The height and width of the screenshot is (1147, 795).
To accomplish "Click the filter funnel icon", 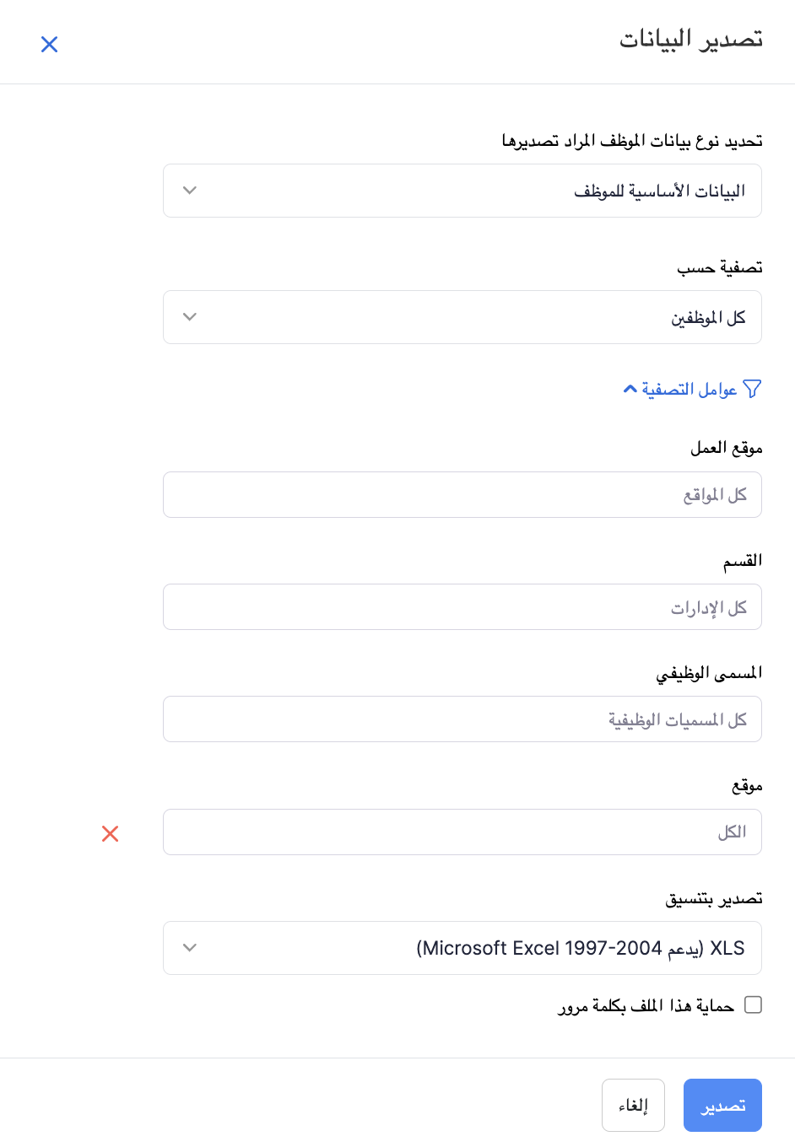I will pos(752,389).
